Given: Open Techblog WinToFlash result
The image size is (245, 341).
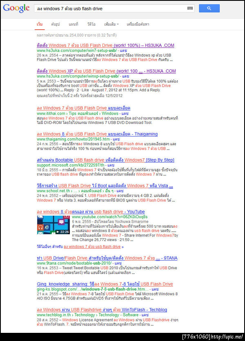Looking at the screenshot, I should coord(102,310).
